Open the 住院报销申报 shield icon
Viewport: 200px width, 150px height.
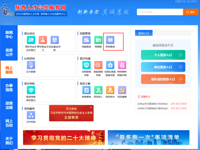point(86,65)
